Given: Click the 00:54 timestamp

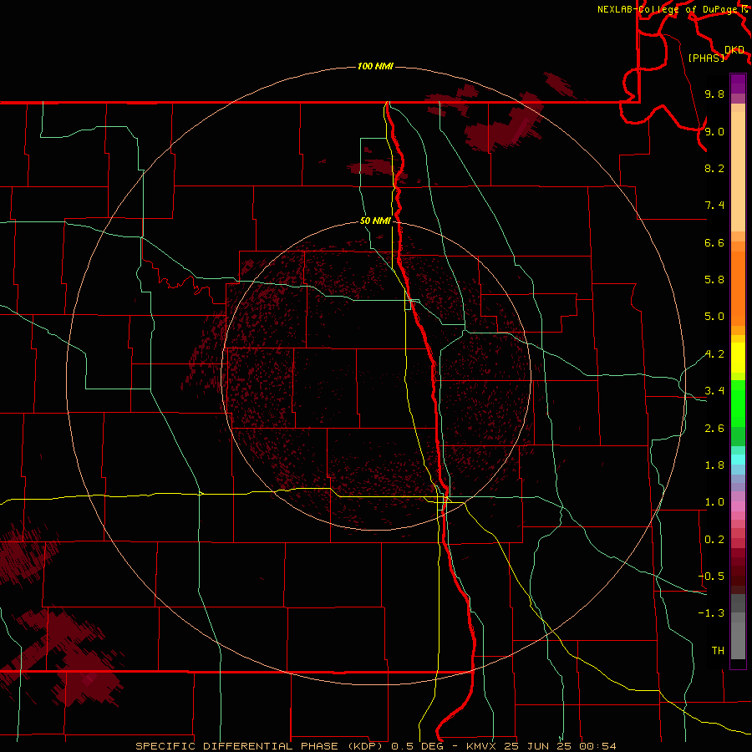Looking at the screenshot, I should click(x=597, y=746).
